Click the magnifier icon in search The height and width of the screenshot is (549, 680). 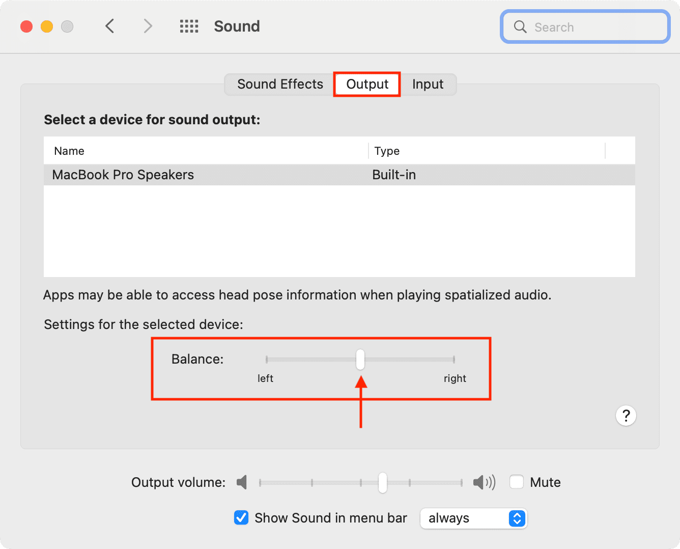click(520, 26)
